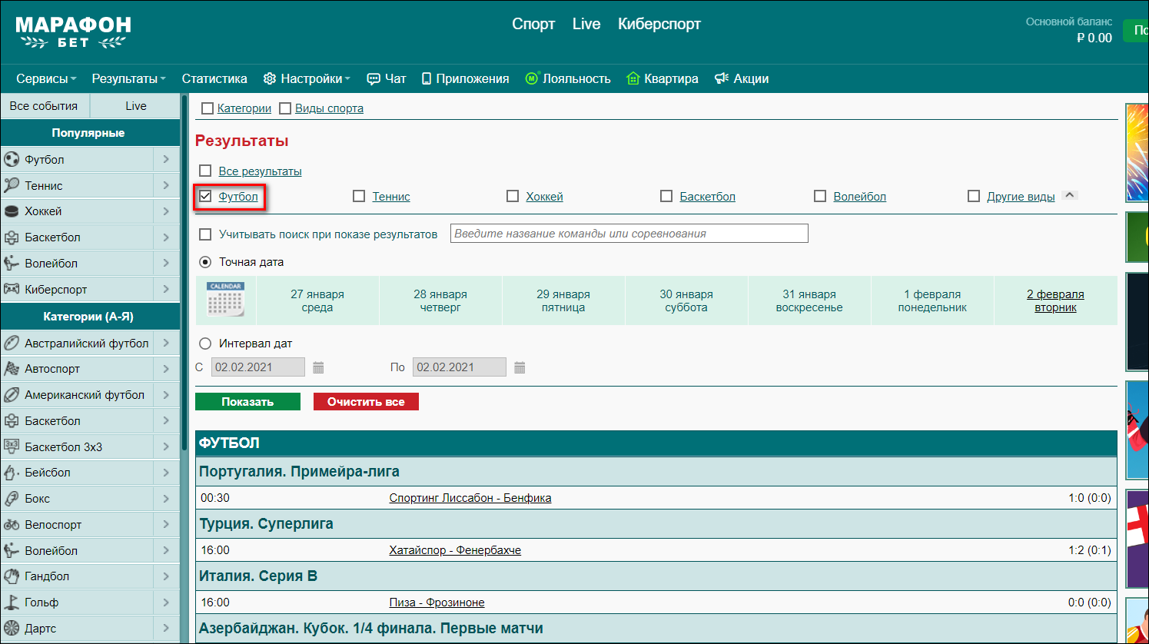Open the Результаты dropdown menu
This screenshot has width=1149, height=644.
[128, 78]
